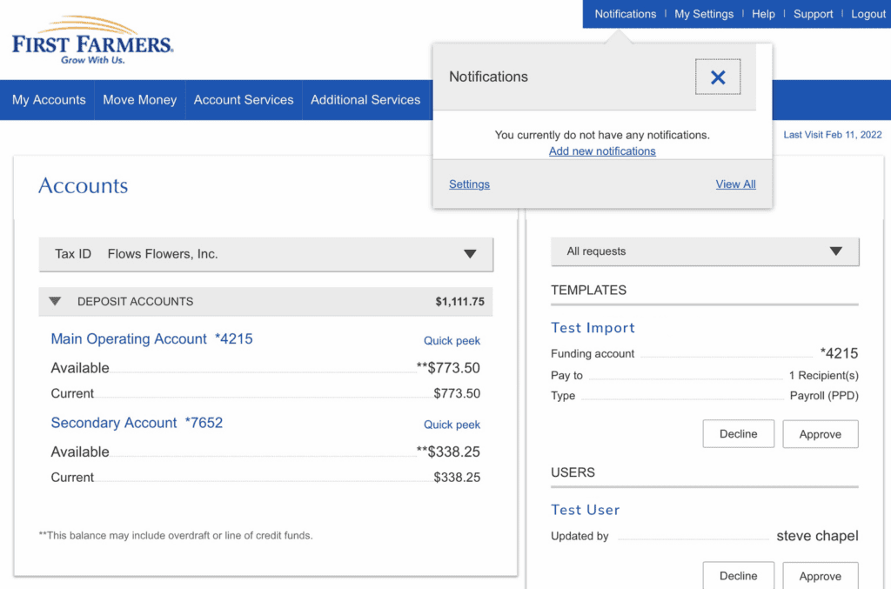The height and width of the screenshot is (589, 891).
Task: Open the Test Import template
Action: point(593,328)
